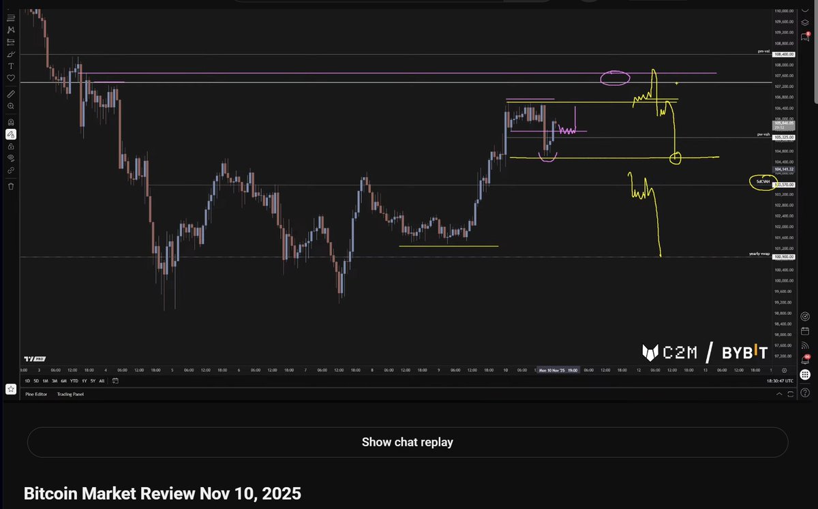
Task: Switch to the Pine Editor tab
Action: click(36, 394)
